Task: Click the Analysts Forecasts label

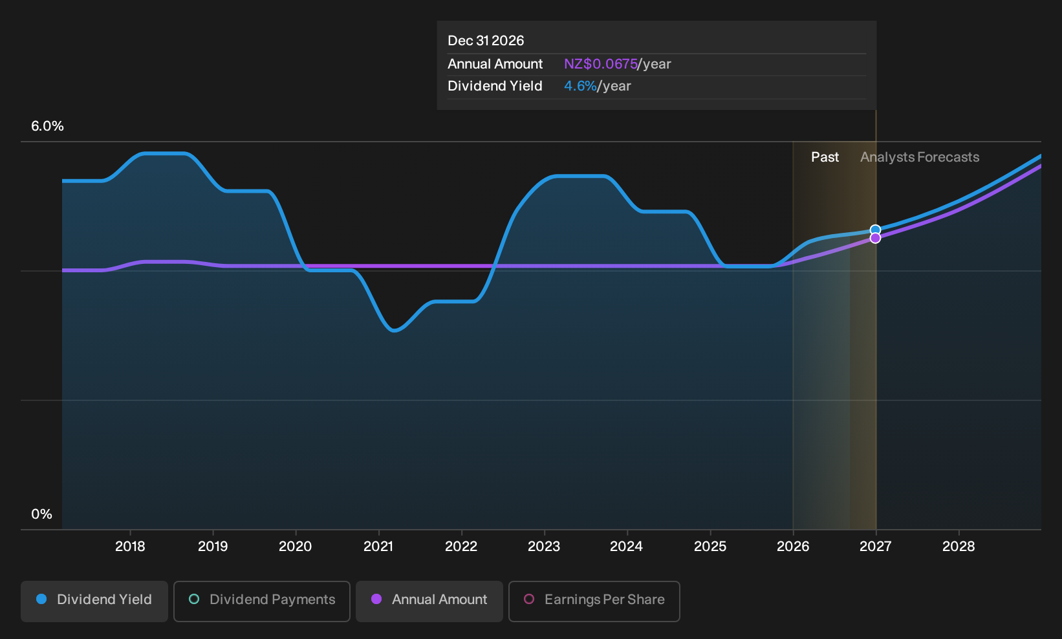Action: [x=920, y=157]
